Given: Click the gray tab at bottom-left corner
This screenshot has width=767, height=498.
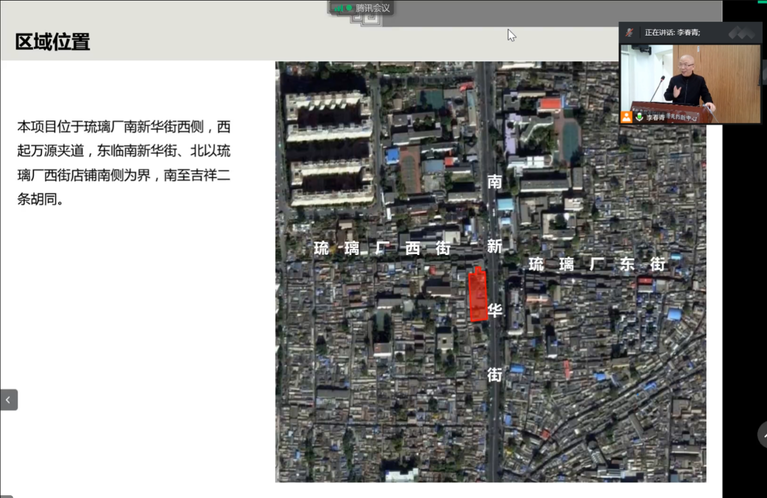Looking at the screenshot, I should pyautogui.click(x=6, y=496).
